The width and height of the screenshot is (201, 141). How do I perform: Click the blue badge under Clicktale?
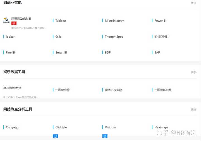point(55,136)
